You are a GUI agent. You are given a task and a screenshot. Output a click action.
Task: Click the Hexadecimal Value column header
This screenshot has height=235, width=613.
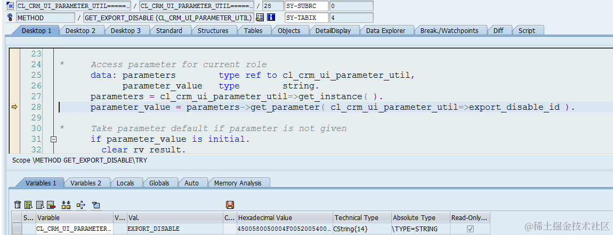coord(285,218)
